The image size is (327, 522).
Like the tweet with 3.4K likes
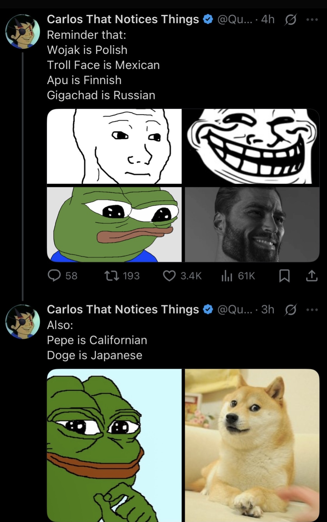169,276
